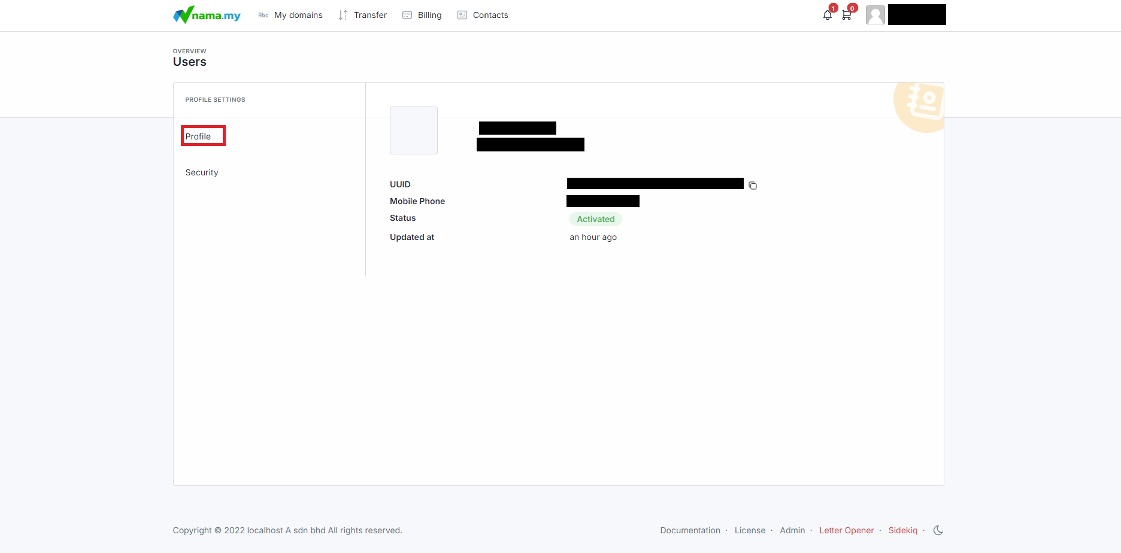Toggle dark mode moon icon
The image size is (1121, 553).
[x=938, y=530]
